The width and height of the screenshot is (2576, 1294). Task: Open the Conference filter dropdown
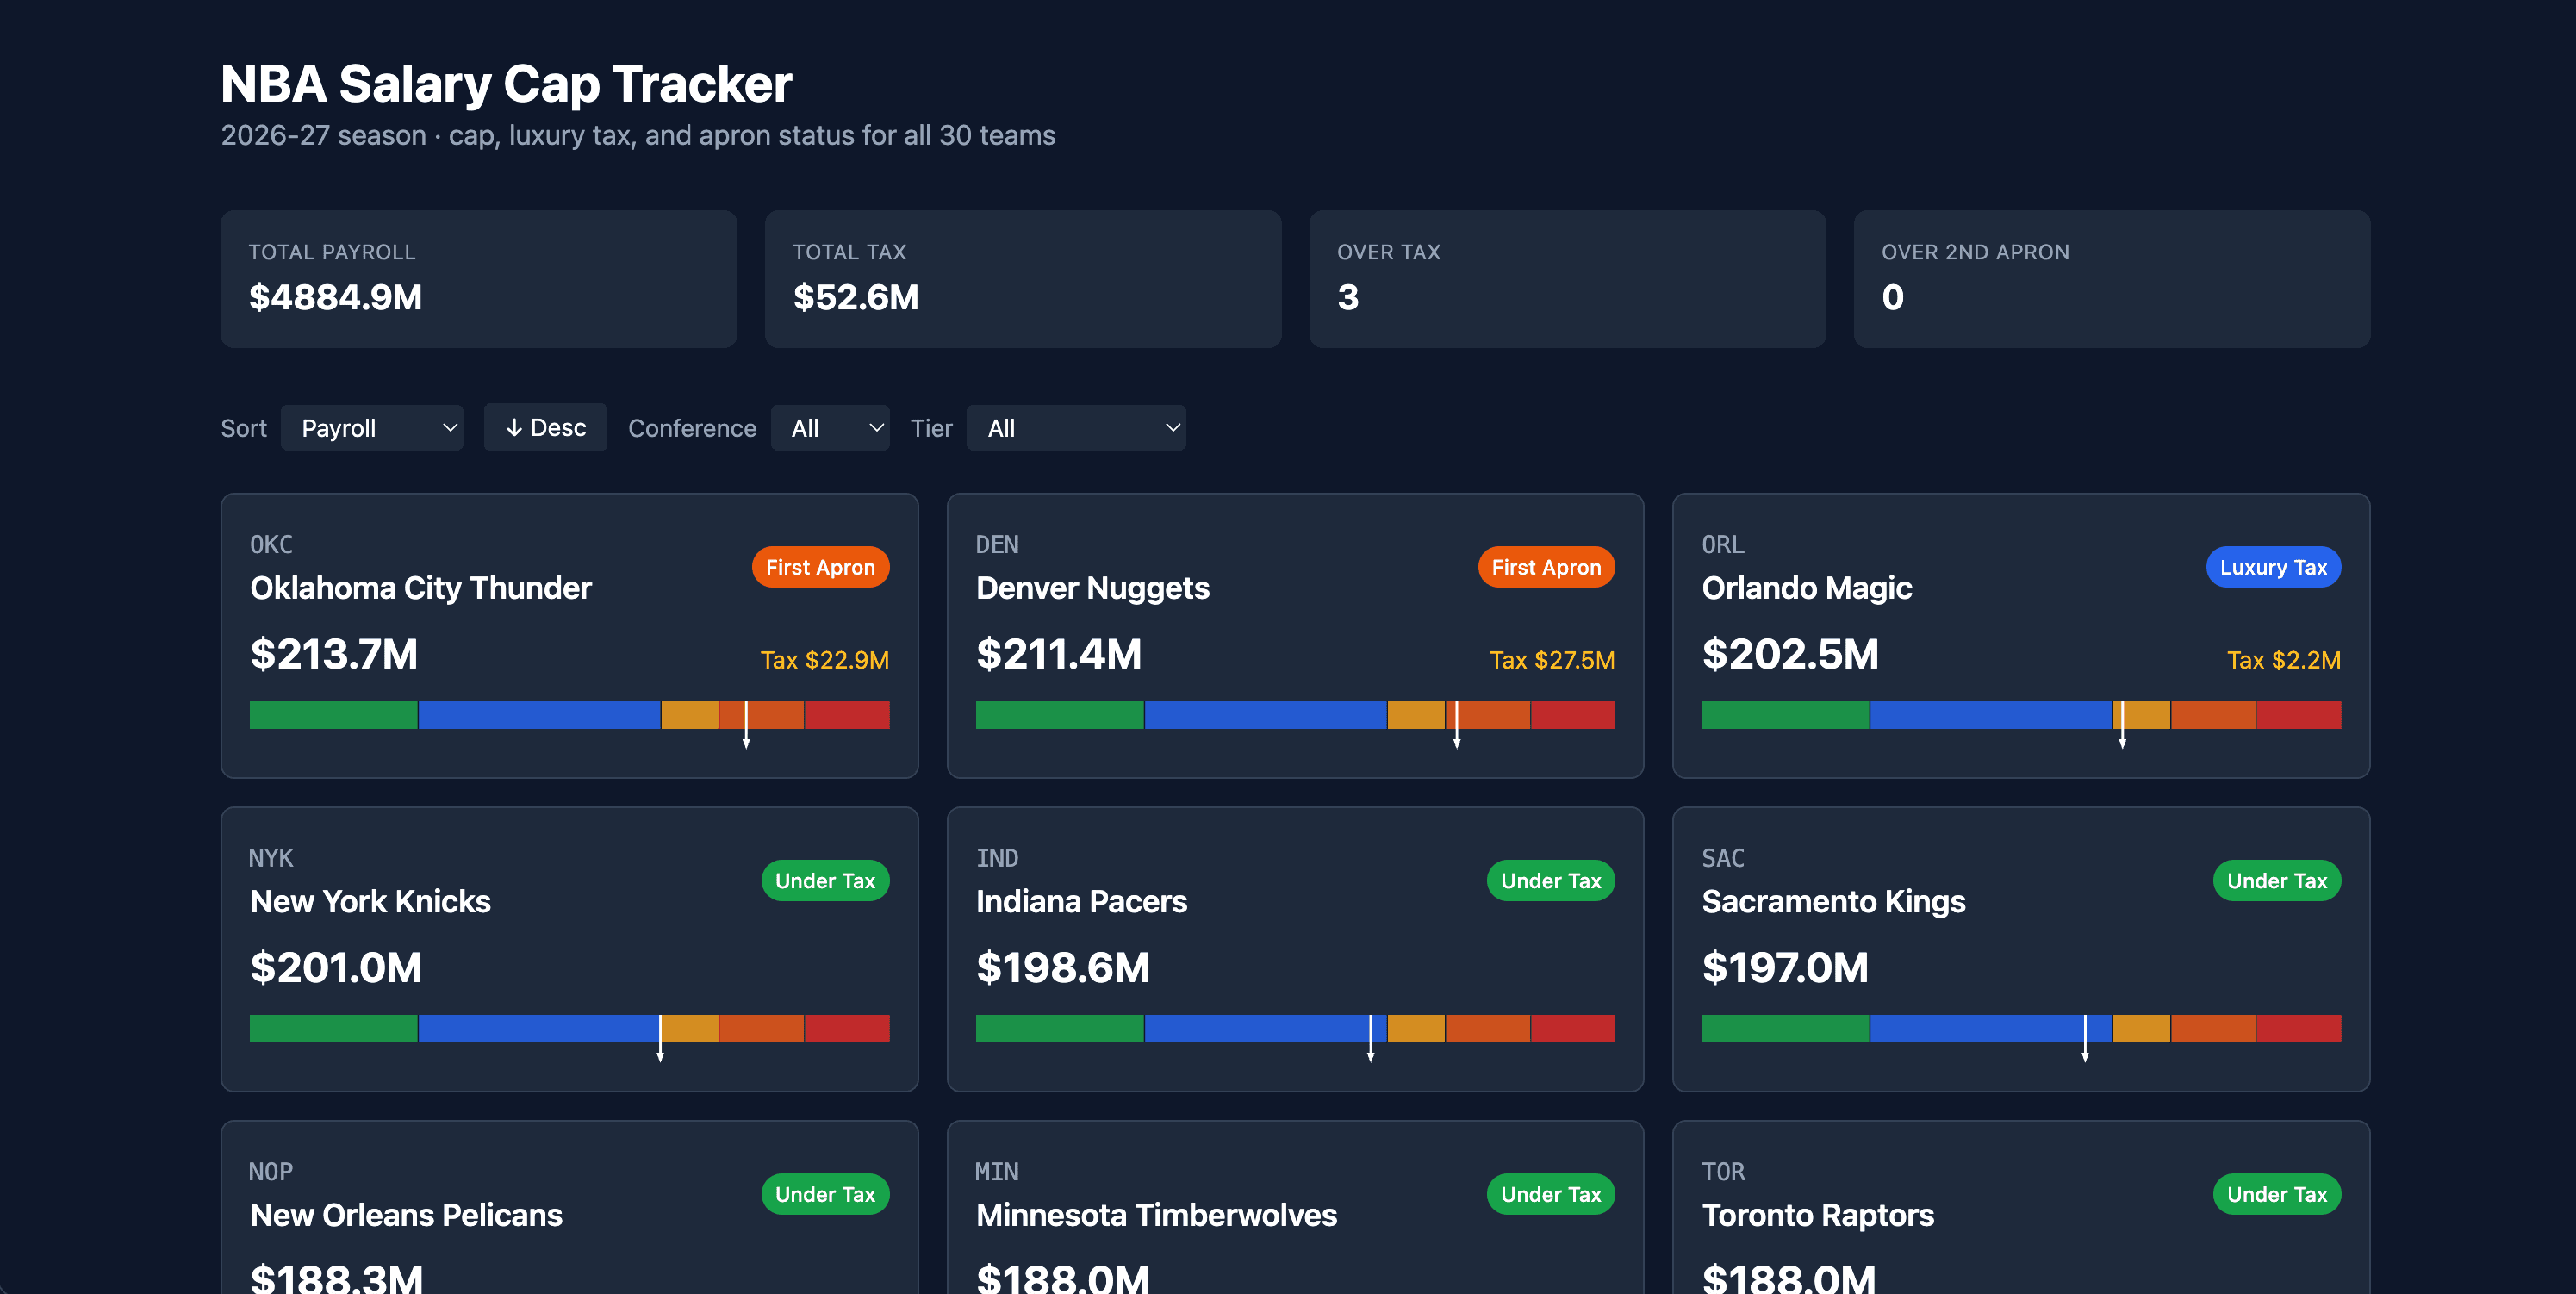[830, 428]
